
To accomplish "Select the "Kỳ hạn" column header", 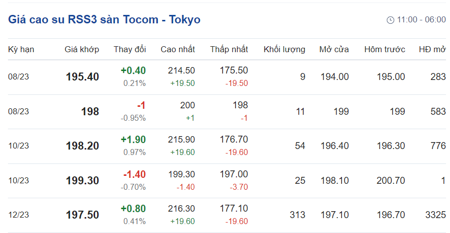I will click(x=21, y=49).
